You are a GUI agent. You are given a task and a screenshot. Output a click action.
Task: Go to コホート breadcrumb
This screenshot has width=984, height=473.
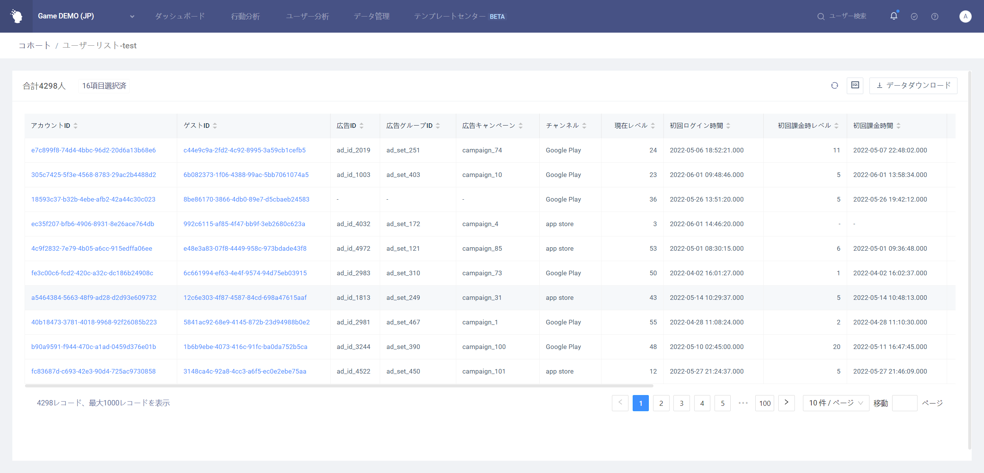point(35,45)
